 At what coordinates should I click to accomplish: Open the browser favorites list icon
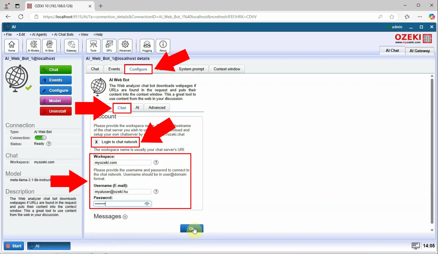click(x=407, y=17)
